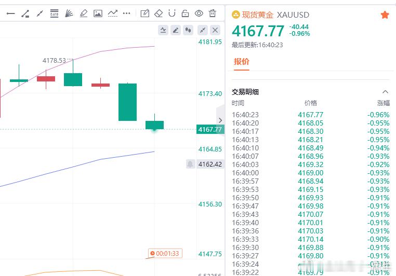This screenshot has height=276, width=396.
Task: Toggle magnet snap mode
Action: click(x=172, y=13)
